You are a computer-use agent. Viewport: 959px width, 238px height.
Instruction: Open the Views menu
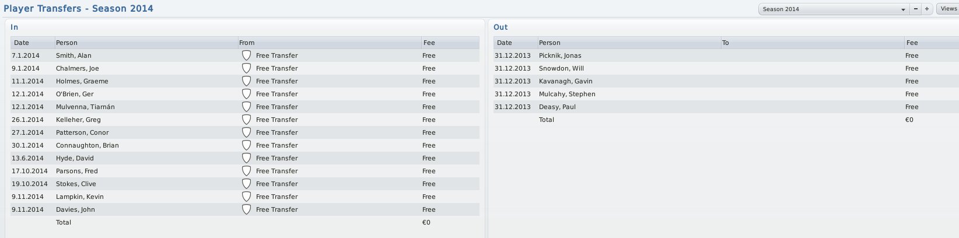tap(948, 9)
